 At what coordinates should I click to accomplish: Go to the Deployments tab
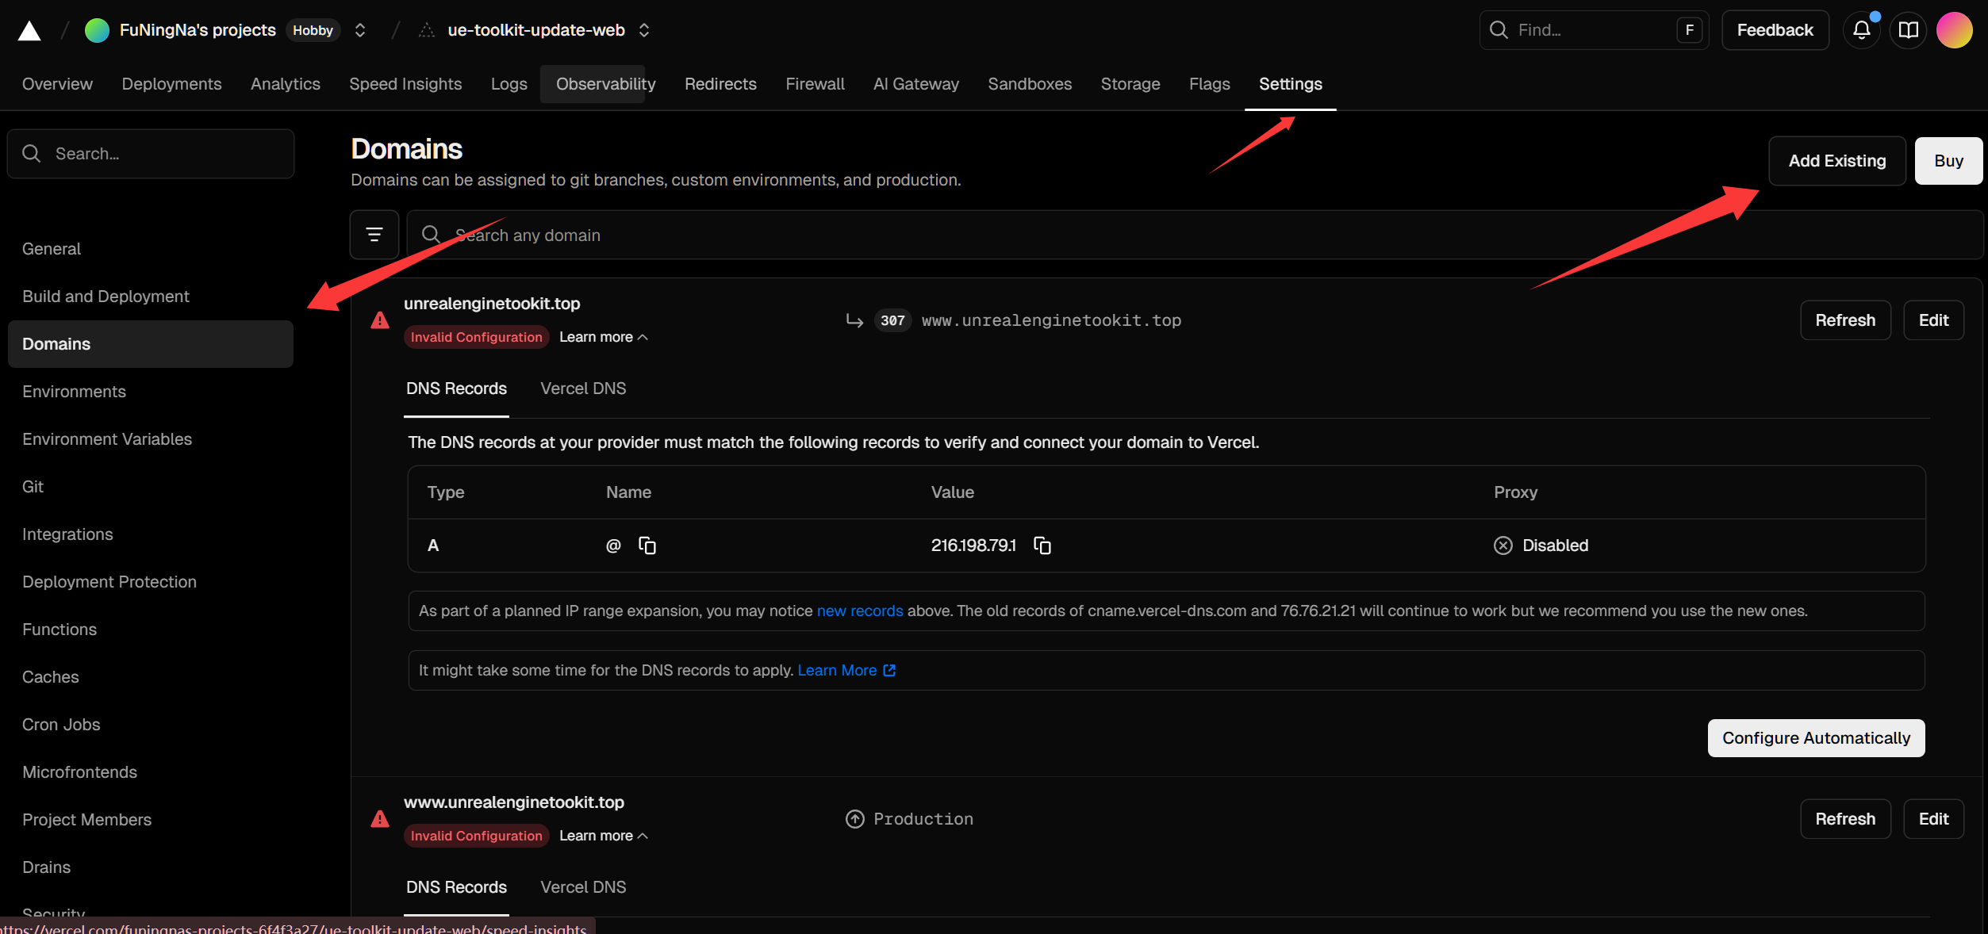pyautogui.click(x=171, y=84)
